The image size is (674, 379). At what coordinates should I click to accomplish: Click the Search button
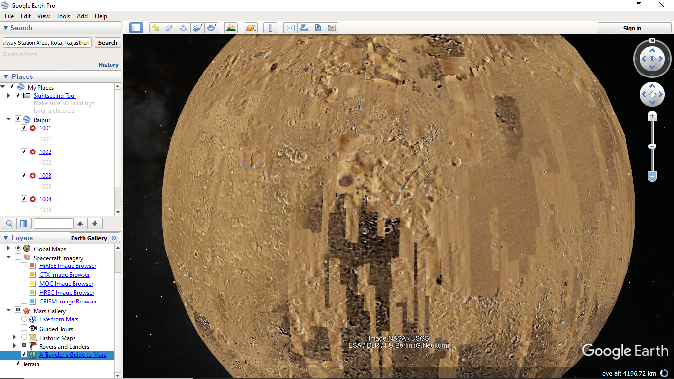coord(108,43)
